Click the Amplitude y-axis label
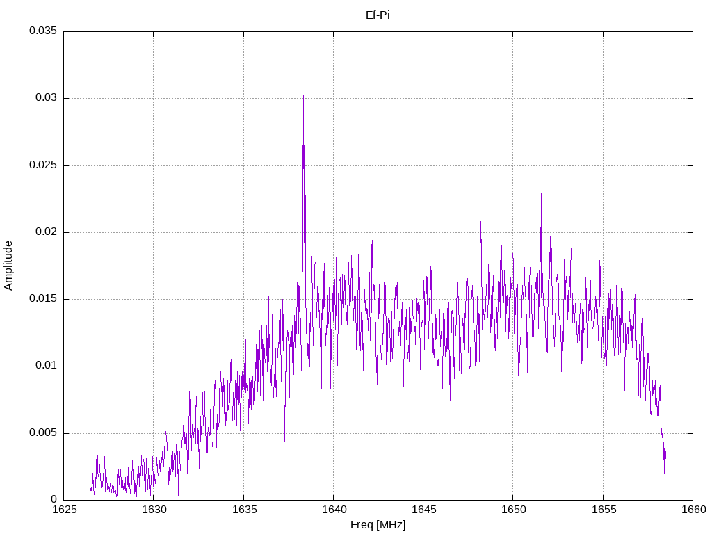The image size is (712, 534). 9,265
